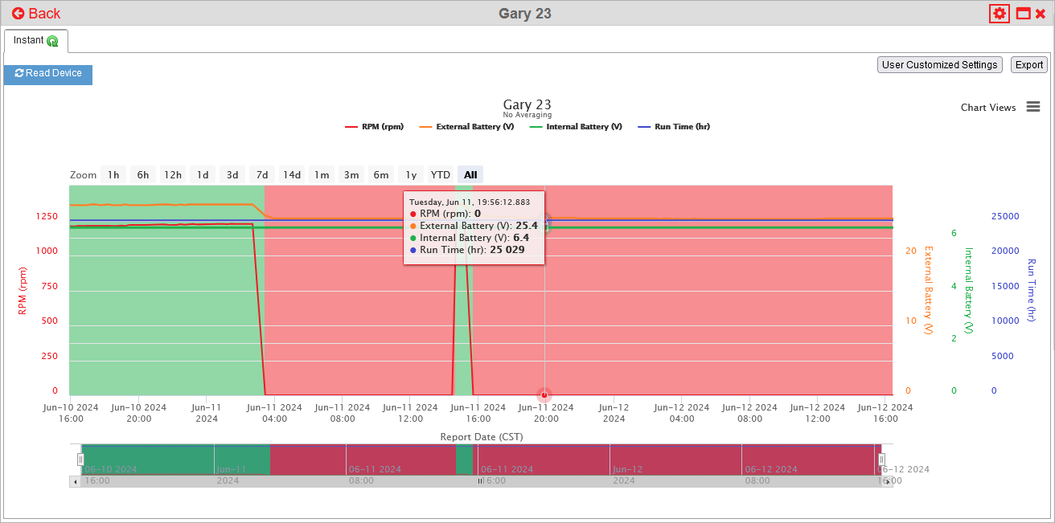
Task: Hide the External Battery (V) series
Action: (466, 127)
